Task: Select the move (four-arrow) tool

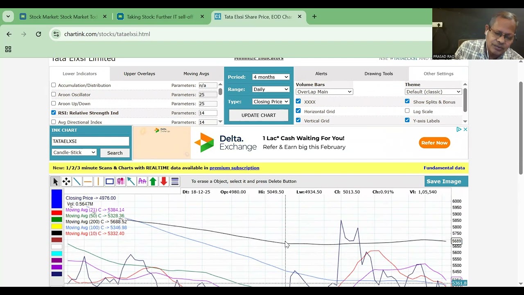Action: (x=66, y=181)
